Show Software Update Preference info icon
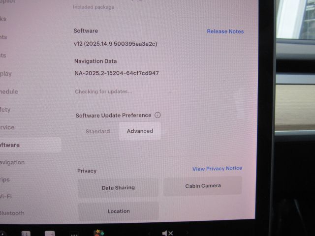This screenshot has height=236, width=315. [x=157, y=115]
